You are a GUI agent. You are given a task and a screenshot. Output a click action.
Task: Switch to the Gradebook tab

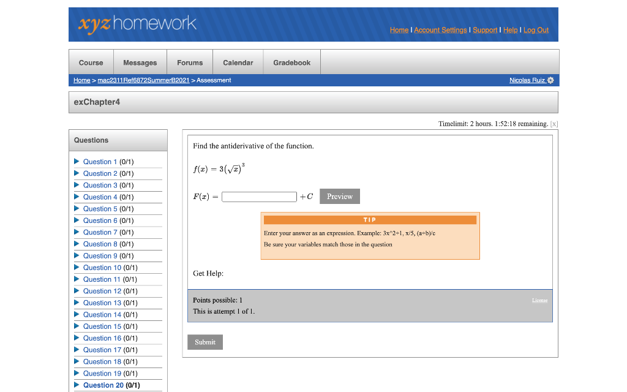coord(291,62)
